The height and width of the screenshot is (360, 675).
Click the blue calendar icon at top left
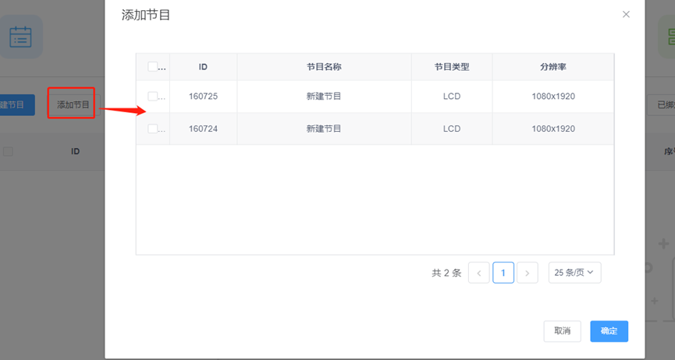pyautogui.click(x=20, y=36)
